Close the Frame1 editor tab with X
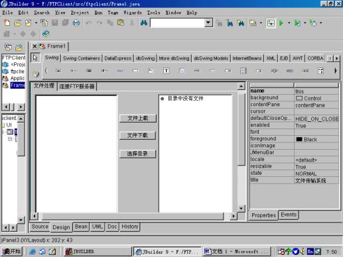Screen dimensions: 343x257 [x=34, y=46]
